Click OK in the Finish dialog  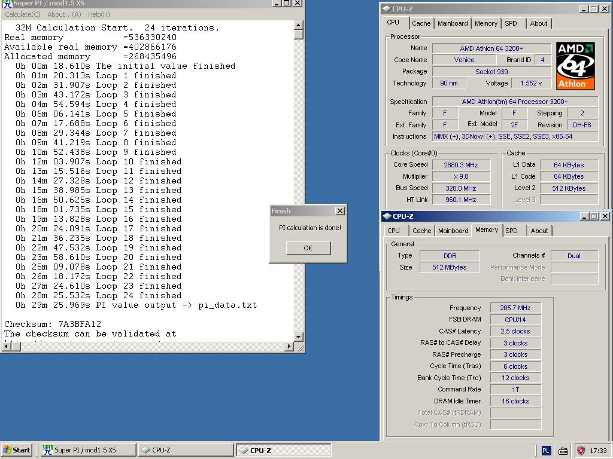point(308,248)
